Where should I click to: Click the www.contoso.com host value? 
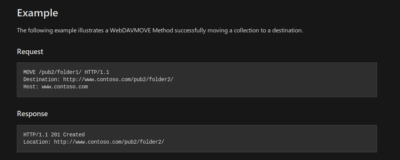click(65, 87)
